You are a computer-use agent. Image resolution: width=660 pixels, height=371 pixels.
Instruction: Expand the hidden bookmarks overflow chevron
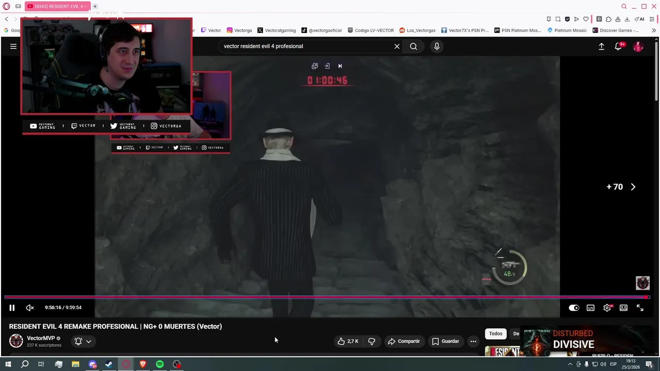coord(654,30)
